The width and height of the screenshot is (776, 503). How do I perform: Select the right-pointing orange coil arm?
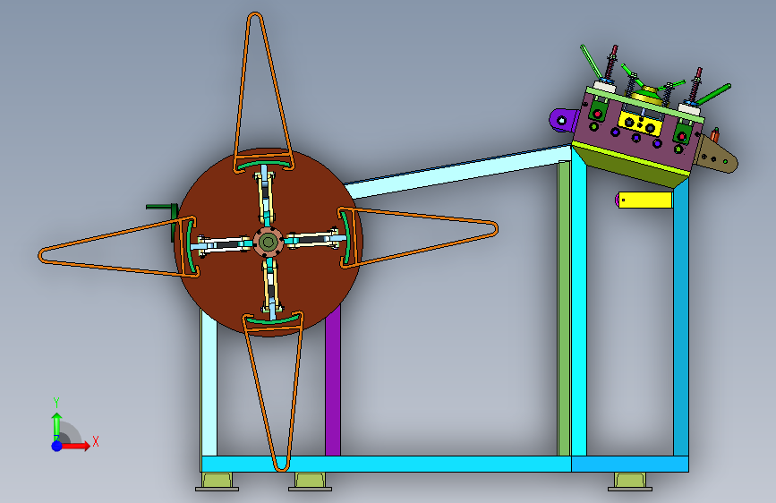pyautogui.click(x=418, y=236)
